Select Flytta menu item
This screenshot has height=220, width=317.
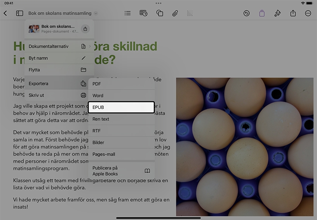point(59,70)
